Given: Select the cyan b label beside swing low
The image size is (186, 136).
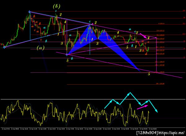Looking at the screenshot, I should coord(72,58).
